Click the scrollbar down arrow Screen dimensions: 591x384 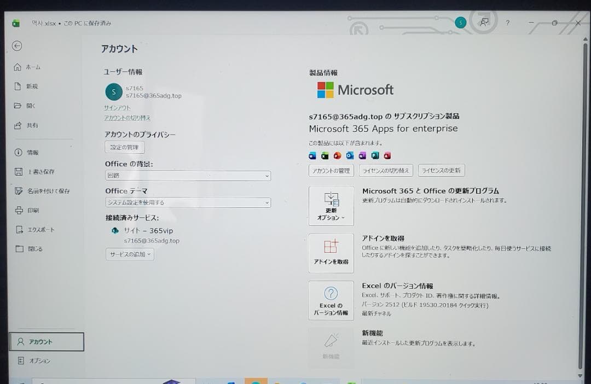click(580, 375)
